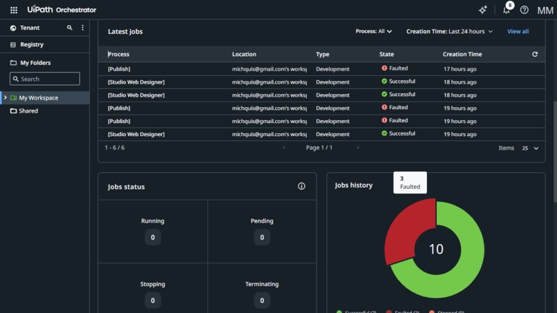Click Faulted icon on 17 hours ago row
The image size is (557, 313).
[x=384, y=68]
